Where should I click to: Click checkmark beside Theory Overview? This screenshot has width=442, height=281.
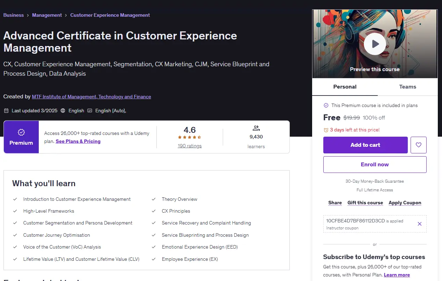154,199
